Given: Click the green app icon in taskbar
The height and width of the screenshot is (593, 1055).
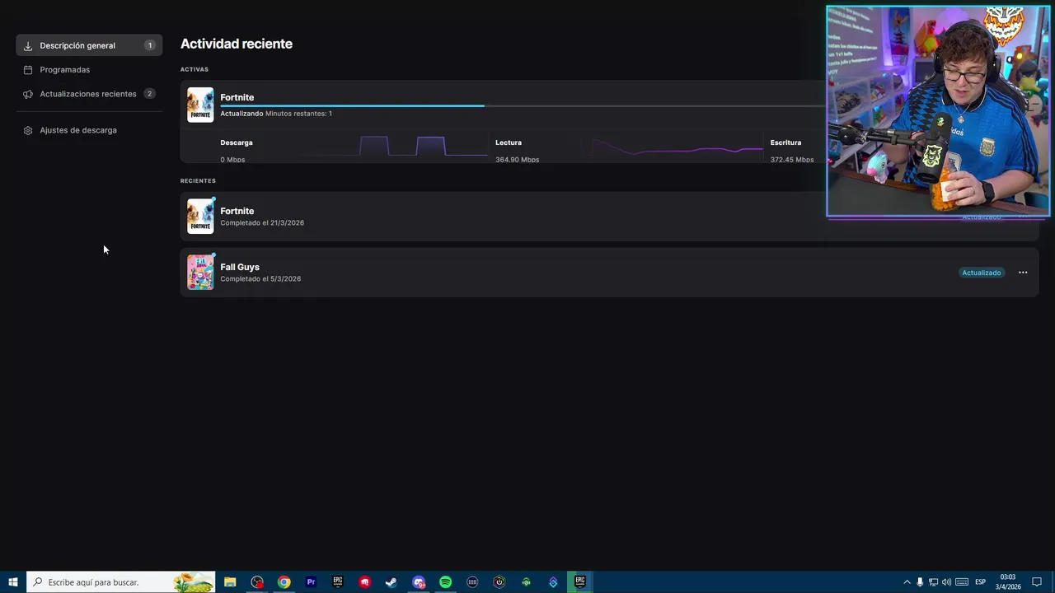Looking at the screenshot, I should click(526, 582).
